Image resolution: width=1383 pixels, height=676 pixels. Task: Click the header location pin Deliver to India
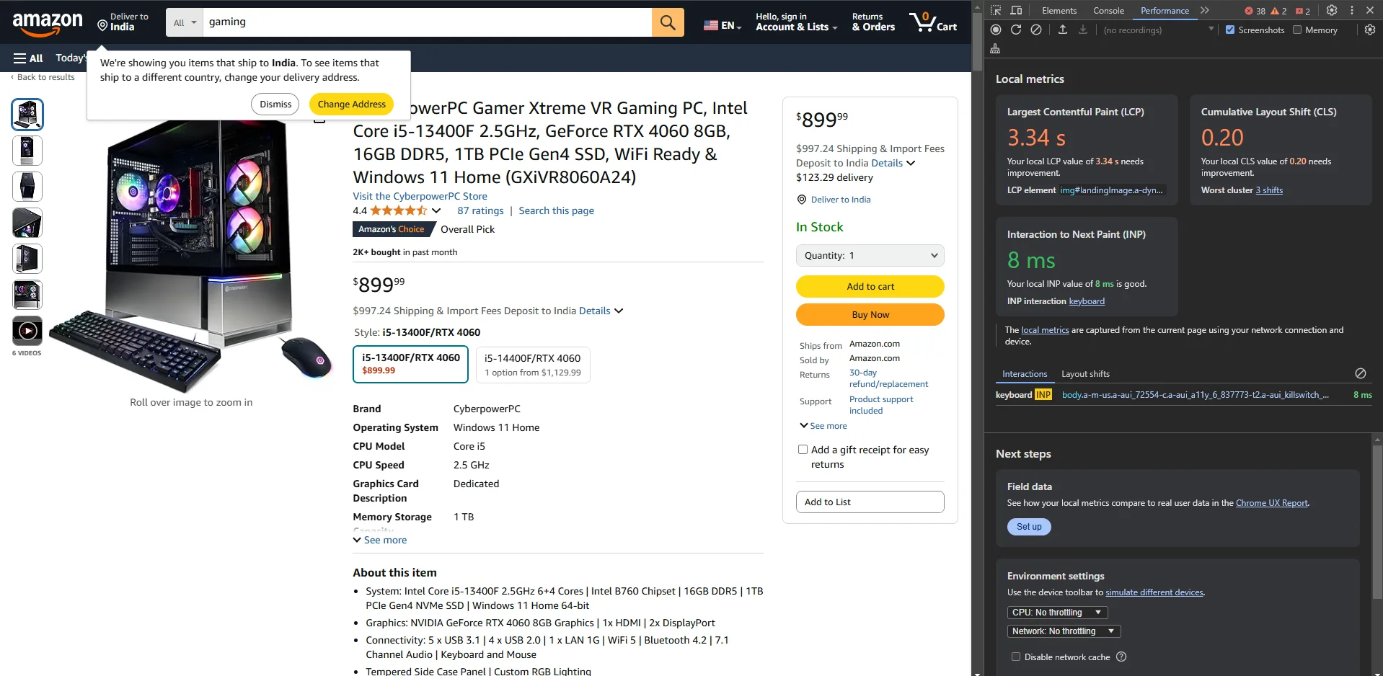tap(123, 22)
